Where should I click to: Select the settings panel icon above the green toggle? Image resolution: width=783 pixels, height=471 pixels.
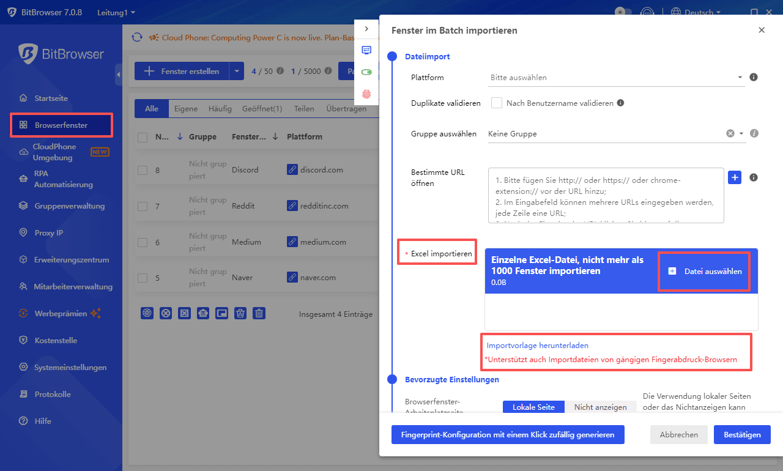tap(366, 50)
